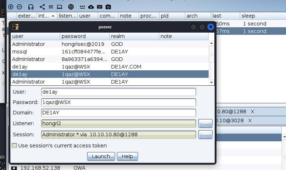Click the Launch button
Image resolution: width=286 pixels, height=170 pixels.
pyautogui.click(x=101, y=156)
